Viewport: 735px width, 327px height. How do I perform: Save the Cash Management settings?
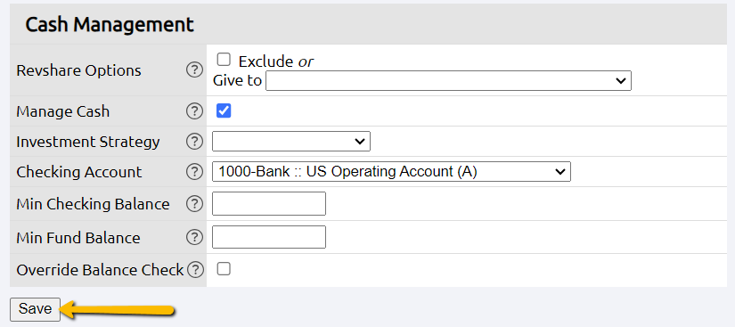click(x=35, y=309)
